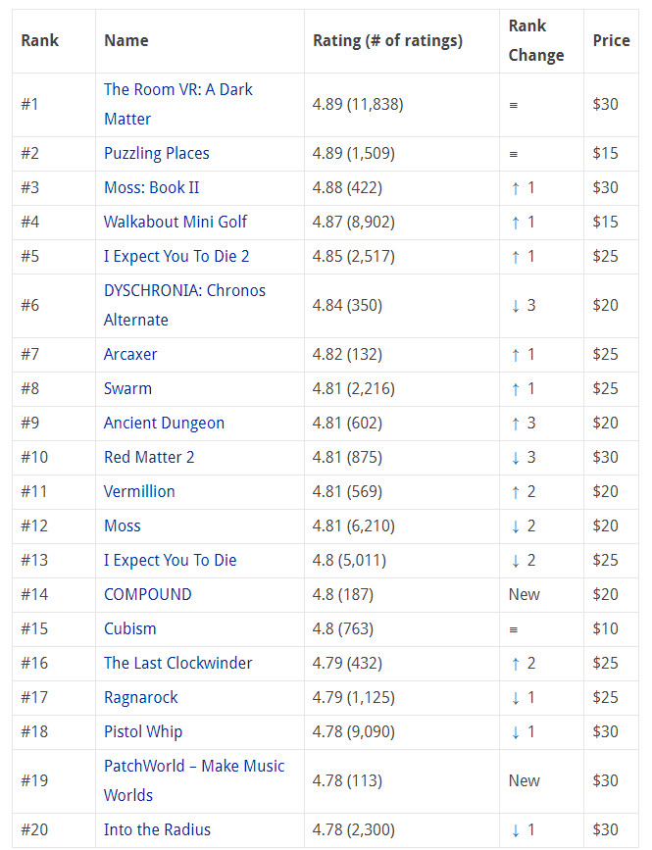
Task: Open the COMPOUND link
Action: (x=148, y=594)
